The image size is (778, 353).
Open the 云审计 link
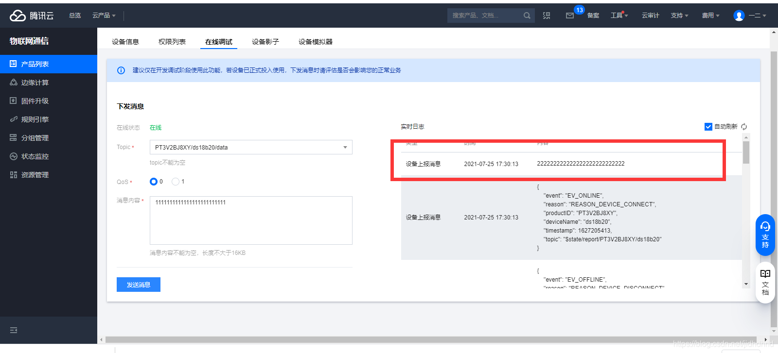(x=651, y=16)
